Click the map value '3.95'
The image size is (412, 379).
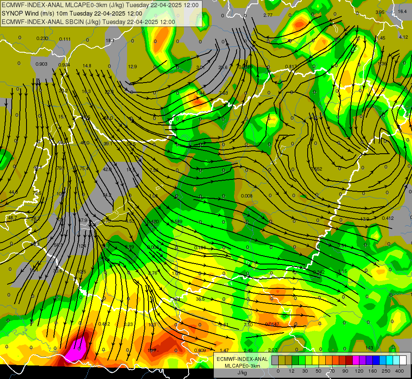click(380, 12)
